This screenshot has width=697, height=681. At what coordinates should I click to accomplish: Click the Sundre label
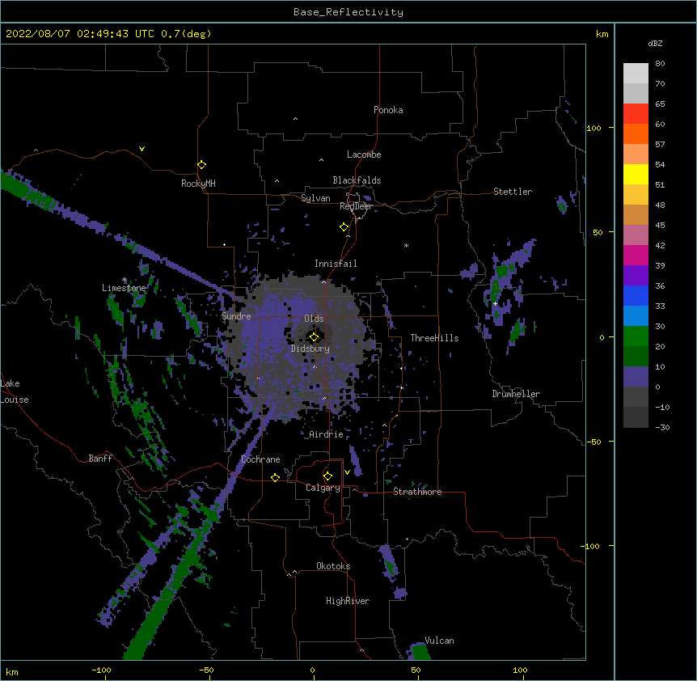click(236, 316)
